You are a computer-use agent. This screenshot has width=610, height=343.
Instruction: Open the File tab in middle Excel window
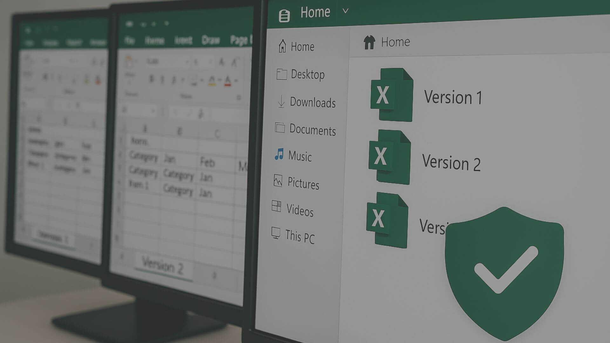click(x=129, y=41)
